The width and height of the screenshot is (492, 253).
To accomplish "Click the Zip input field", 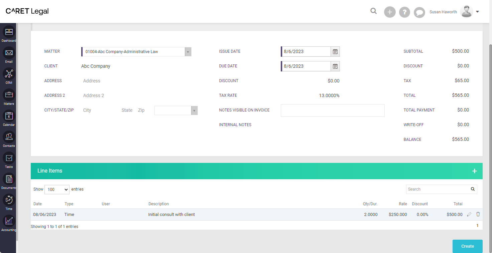I will 144,110.
